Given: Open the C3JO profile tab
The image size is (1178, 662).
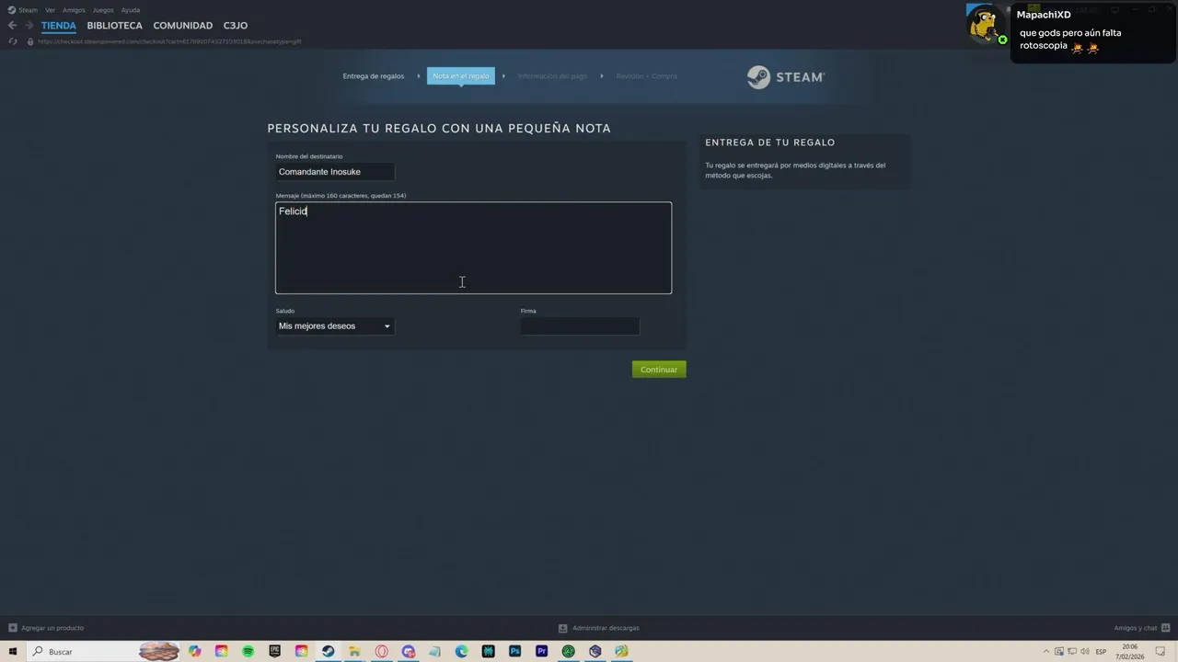Looking at the screenshot, I should click(x=236, y=26).
